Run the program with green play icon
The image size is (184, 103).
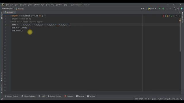tap(160, 9)
